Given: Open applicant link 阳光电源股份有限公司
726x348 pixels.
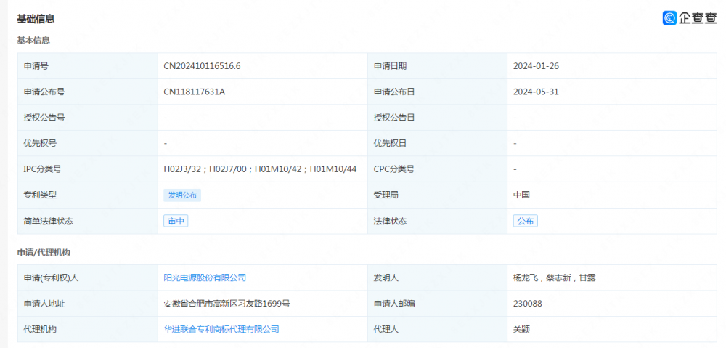Looking at the screenshot, I should [x=205, y=278].
